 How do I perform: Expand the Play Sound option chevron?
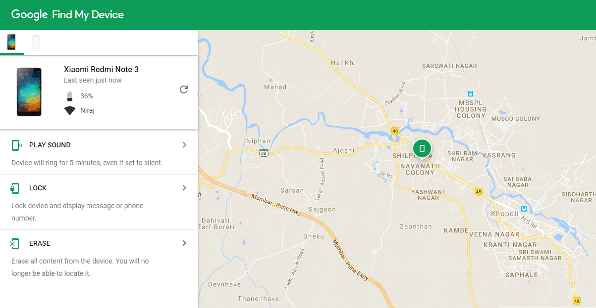[184, 145]
